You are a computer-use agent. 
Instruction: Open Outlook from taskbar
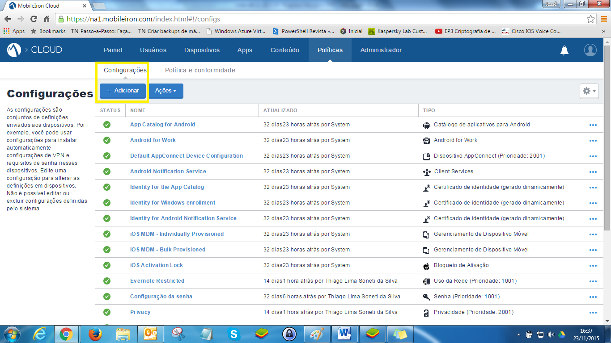click(x=150, y=334)
